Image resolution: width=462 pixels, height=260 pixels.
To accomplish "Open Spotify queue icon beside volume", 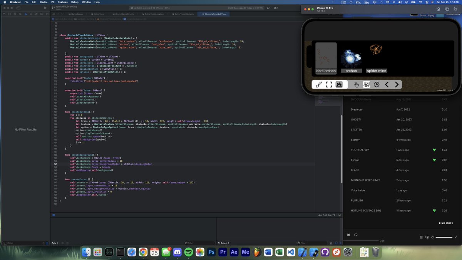I will pyautogui.click(x=420, y=237).
